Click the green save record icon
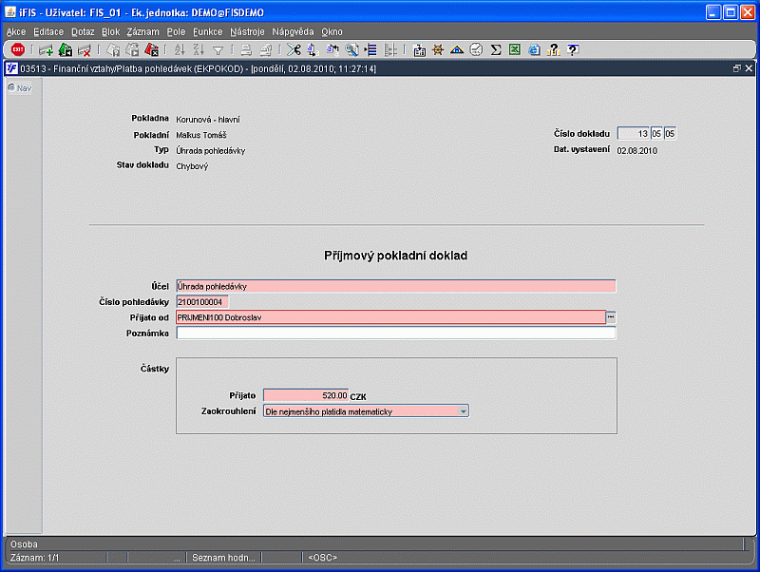The height and width of the screenshot is (572, 760). 66,50
